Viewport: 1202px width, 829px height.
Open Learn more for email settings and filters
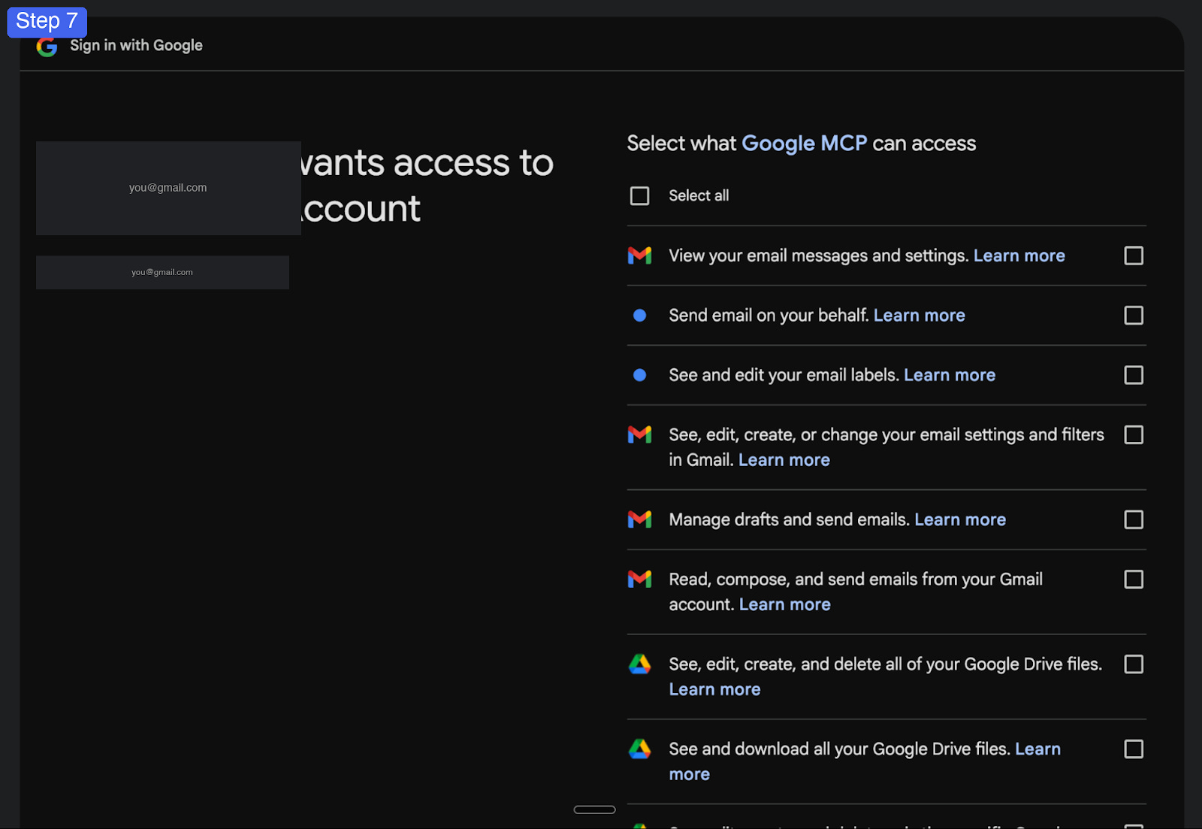pos(784,460)
